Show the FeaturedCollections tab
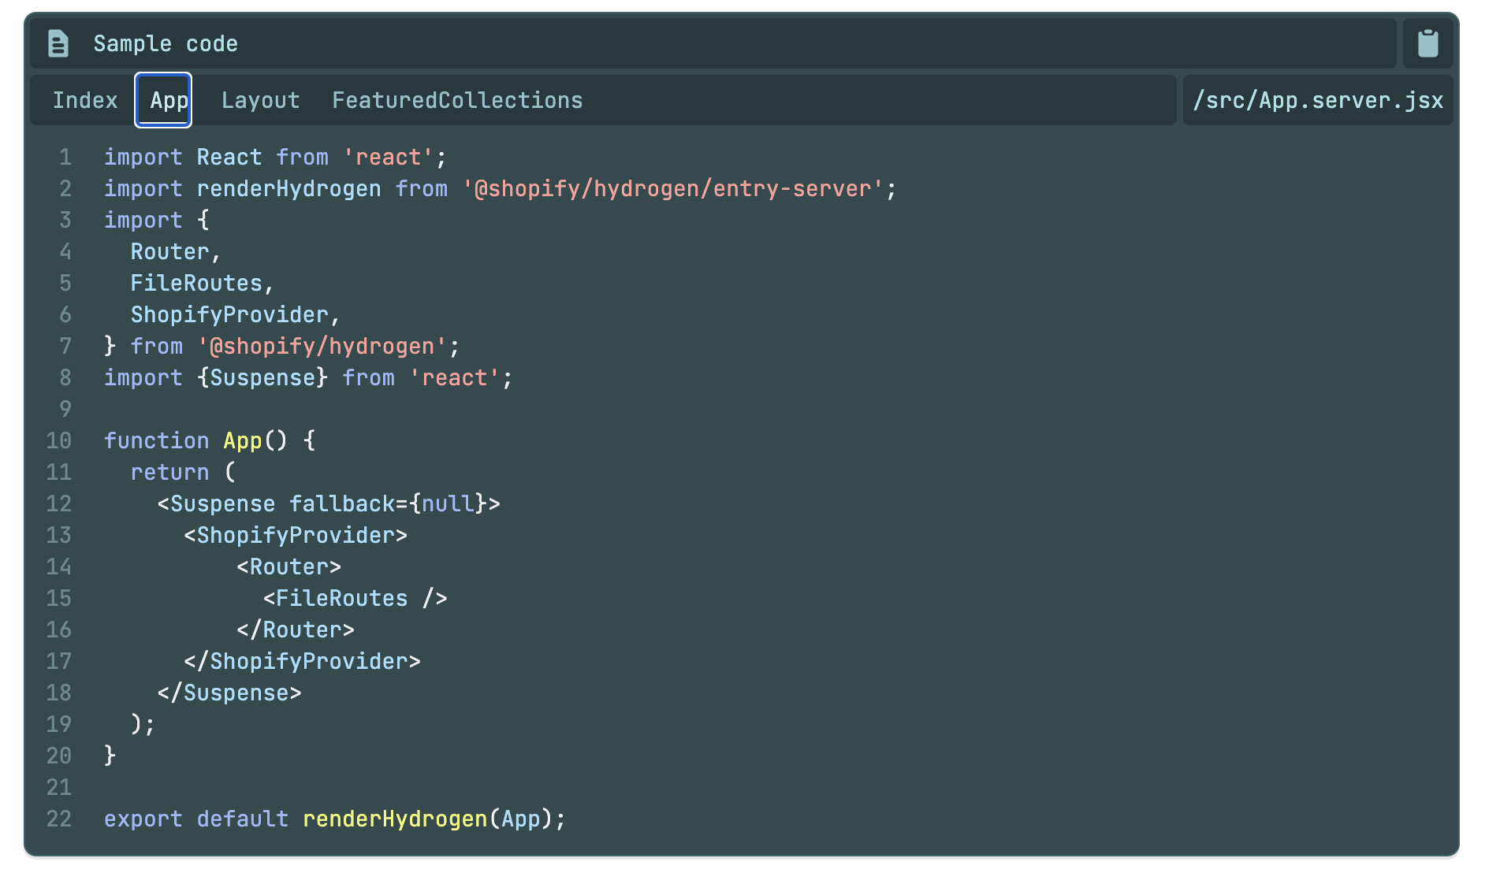 [457, 100]
